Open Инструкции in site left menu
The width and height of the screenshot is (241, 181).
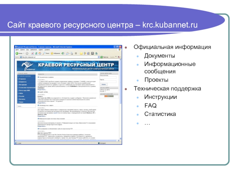click(26, 85)
